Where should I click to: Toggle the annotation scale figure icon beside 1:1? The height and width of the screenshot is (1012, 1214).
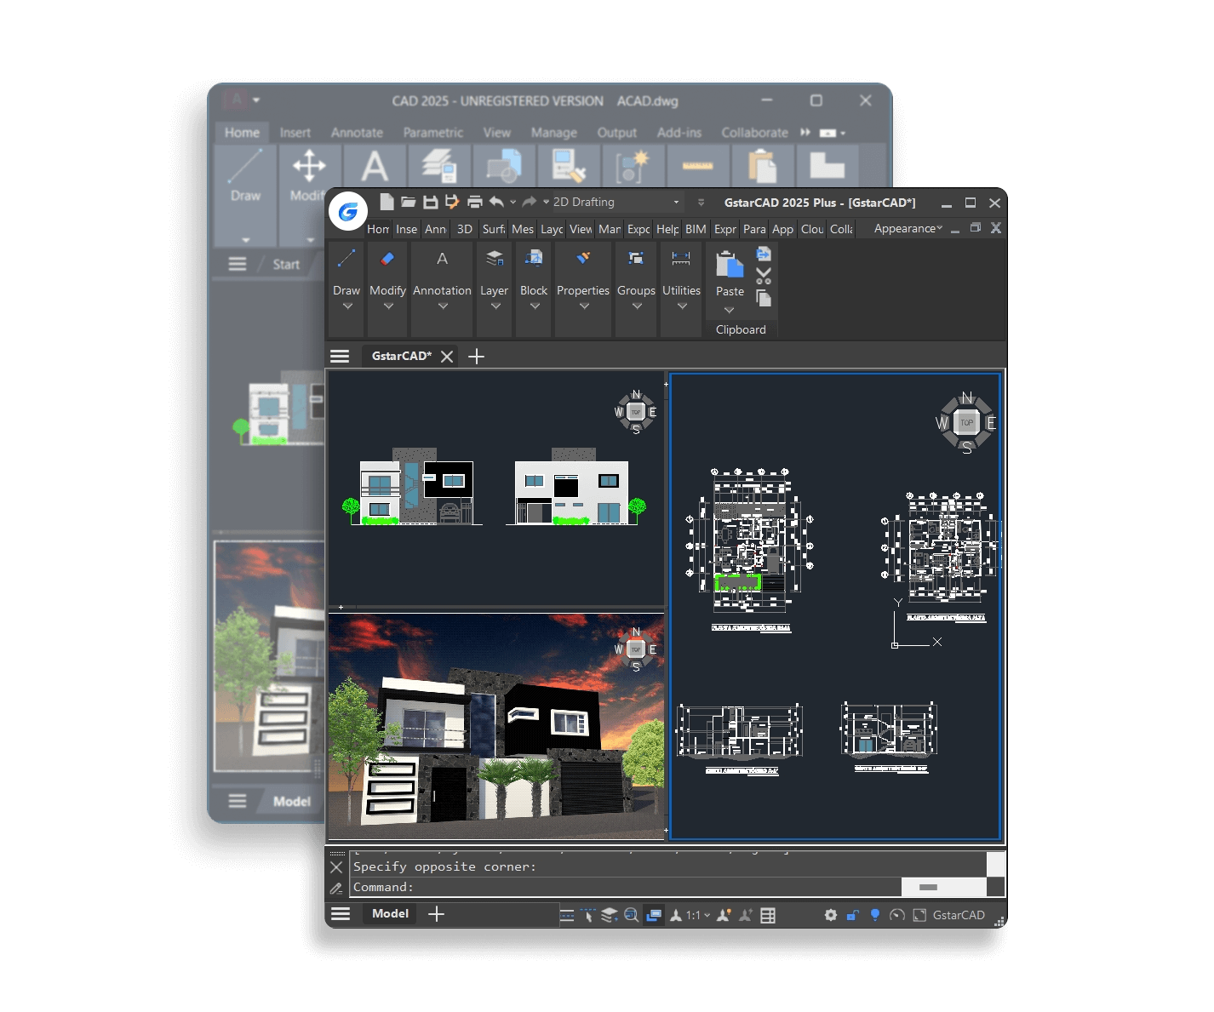pos(676,915)
